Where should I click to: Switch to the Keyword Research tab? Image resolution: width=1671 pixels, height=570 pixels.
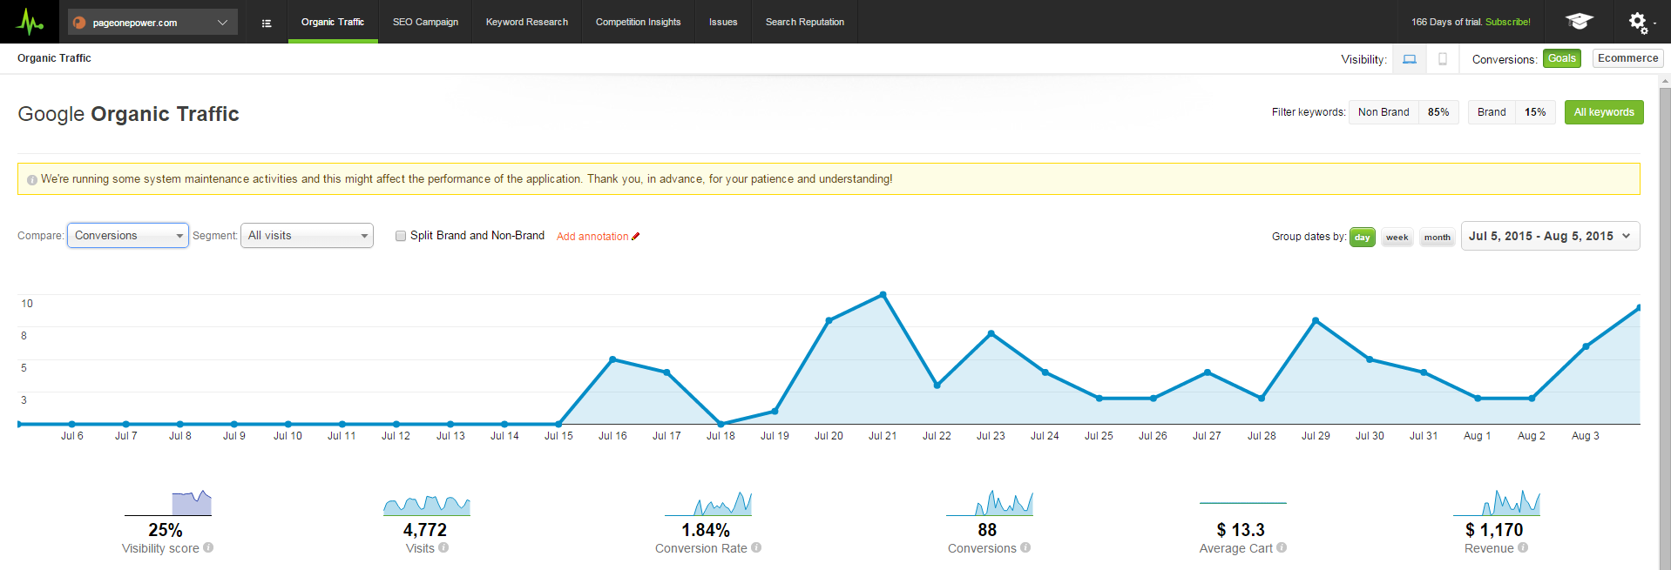(526, 22)
